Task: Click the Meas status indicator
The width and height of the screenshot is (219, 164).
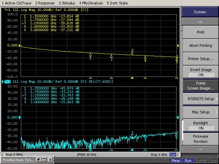Action: (176, 161)
